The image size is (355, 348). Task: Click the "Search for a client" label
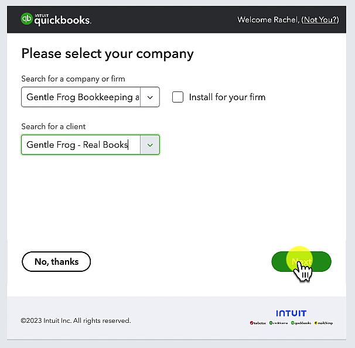click(53, 127)
